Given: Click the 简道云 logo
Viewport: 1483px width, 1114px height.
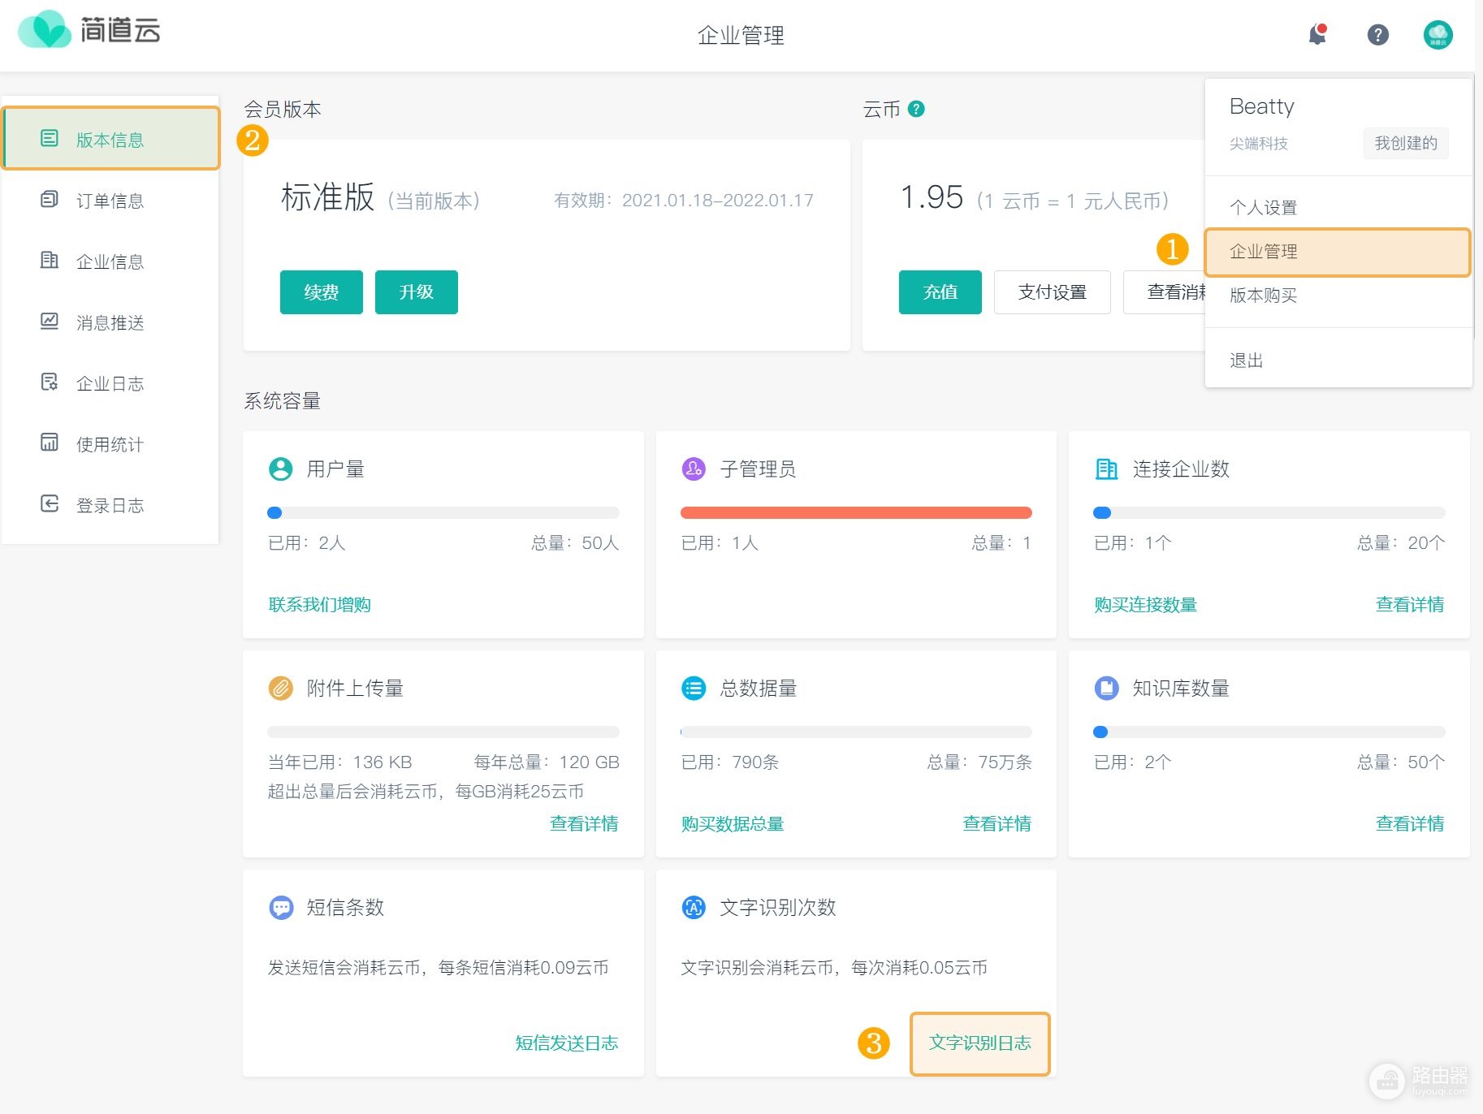Looking at the screenshot, I should point(89,30).
